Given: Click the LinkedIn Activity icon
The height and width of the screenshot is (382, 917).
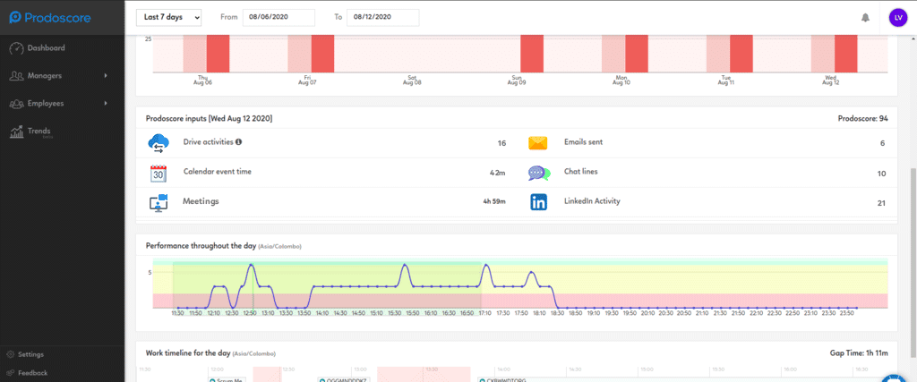Looking at the screenshot, I should [x=538, y=202].
